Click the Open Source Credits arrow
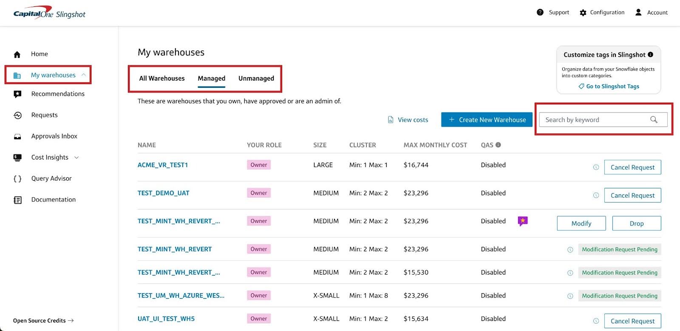Viewport: 680px width, 331px height. tap(71, 320)
